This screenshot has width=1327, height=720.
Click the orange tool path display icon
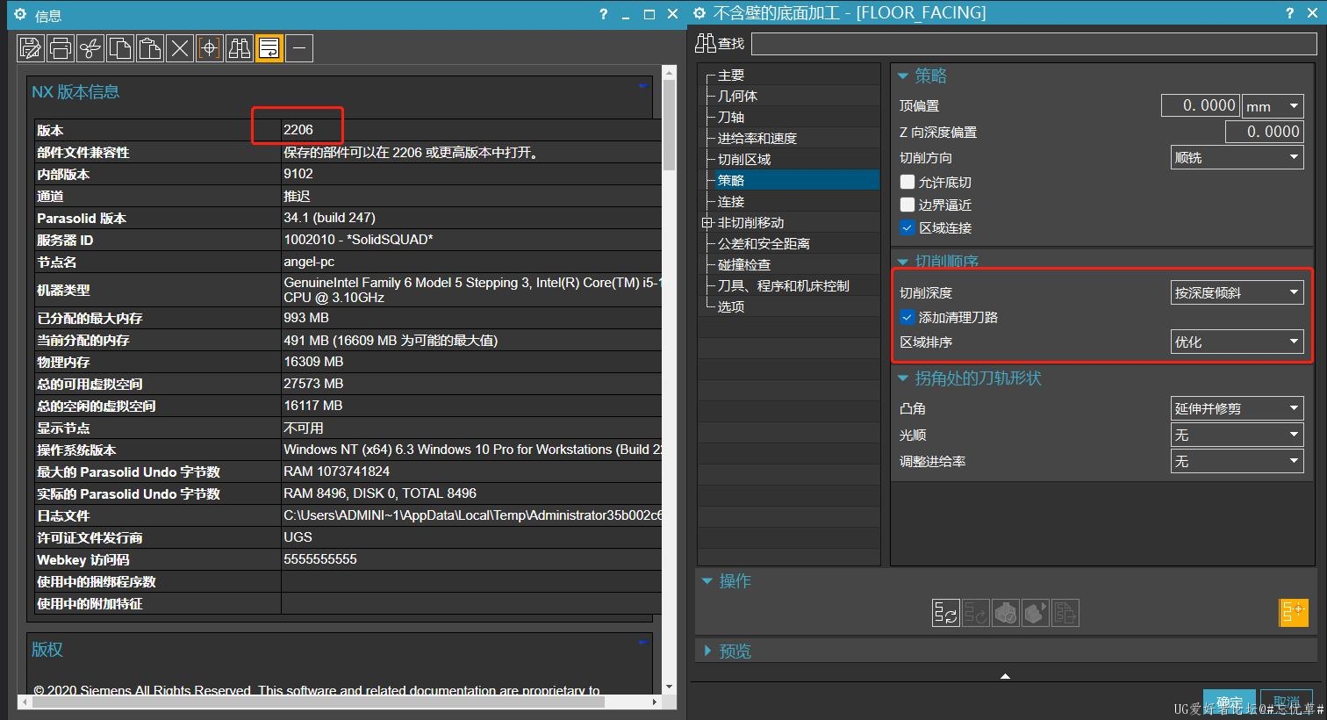tap(1294, 612)
